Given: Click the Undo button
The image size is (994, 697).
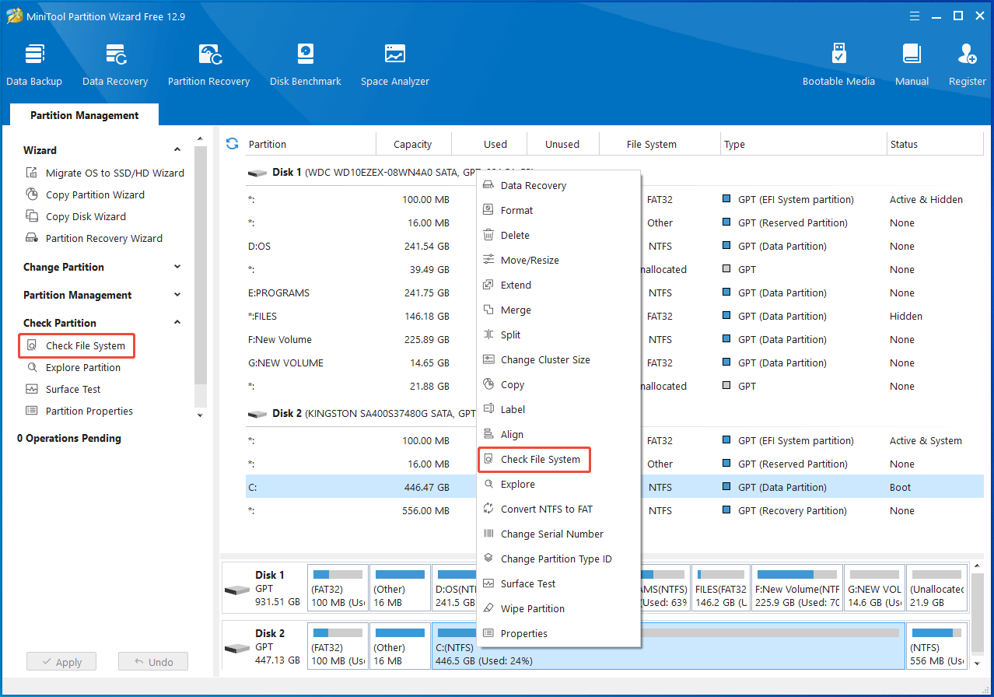Looking at the screenshot, I should point(153,662).
